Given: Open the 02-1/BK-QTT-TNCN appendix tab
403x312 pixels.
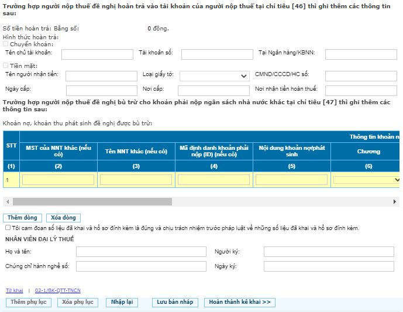Looking at the screenshot, I should [58, 290].
